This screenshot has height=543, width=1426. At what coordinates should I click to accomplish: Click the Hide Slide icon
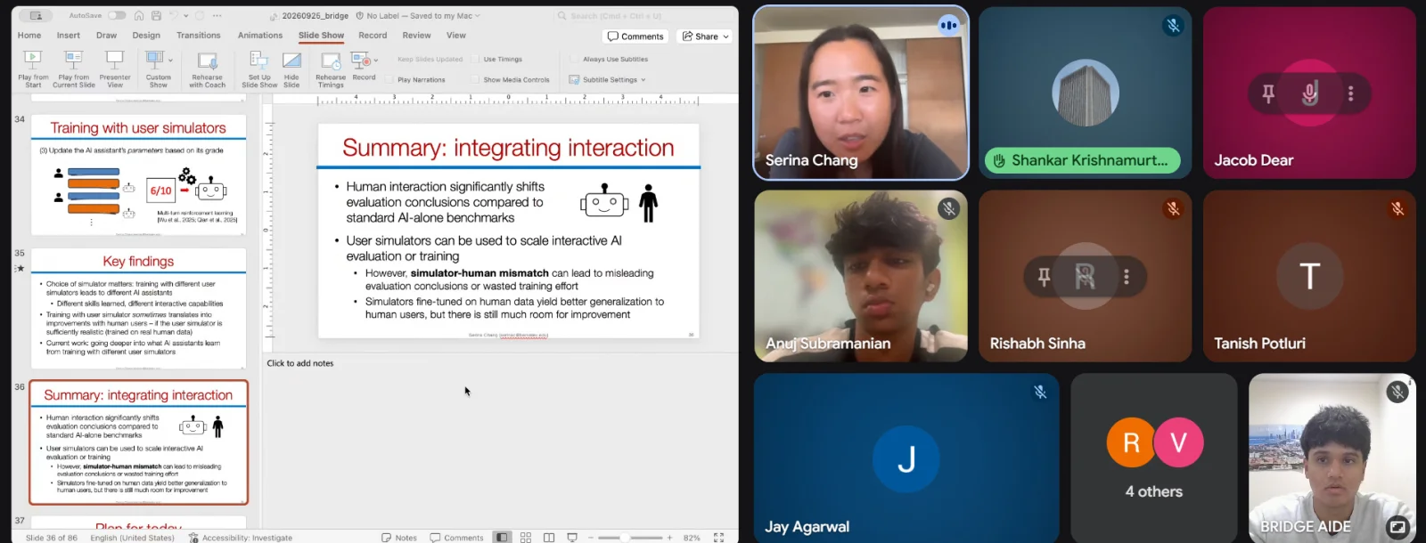(x=291, y=61)
